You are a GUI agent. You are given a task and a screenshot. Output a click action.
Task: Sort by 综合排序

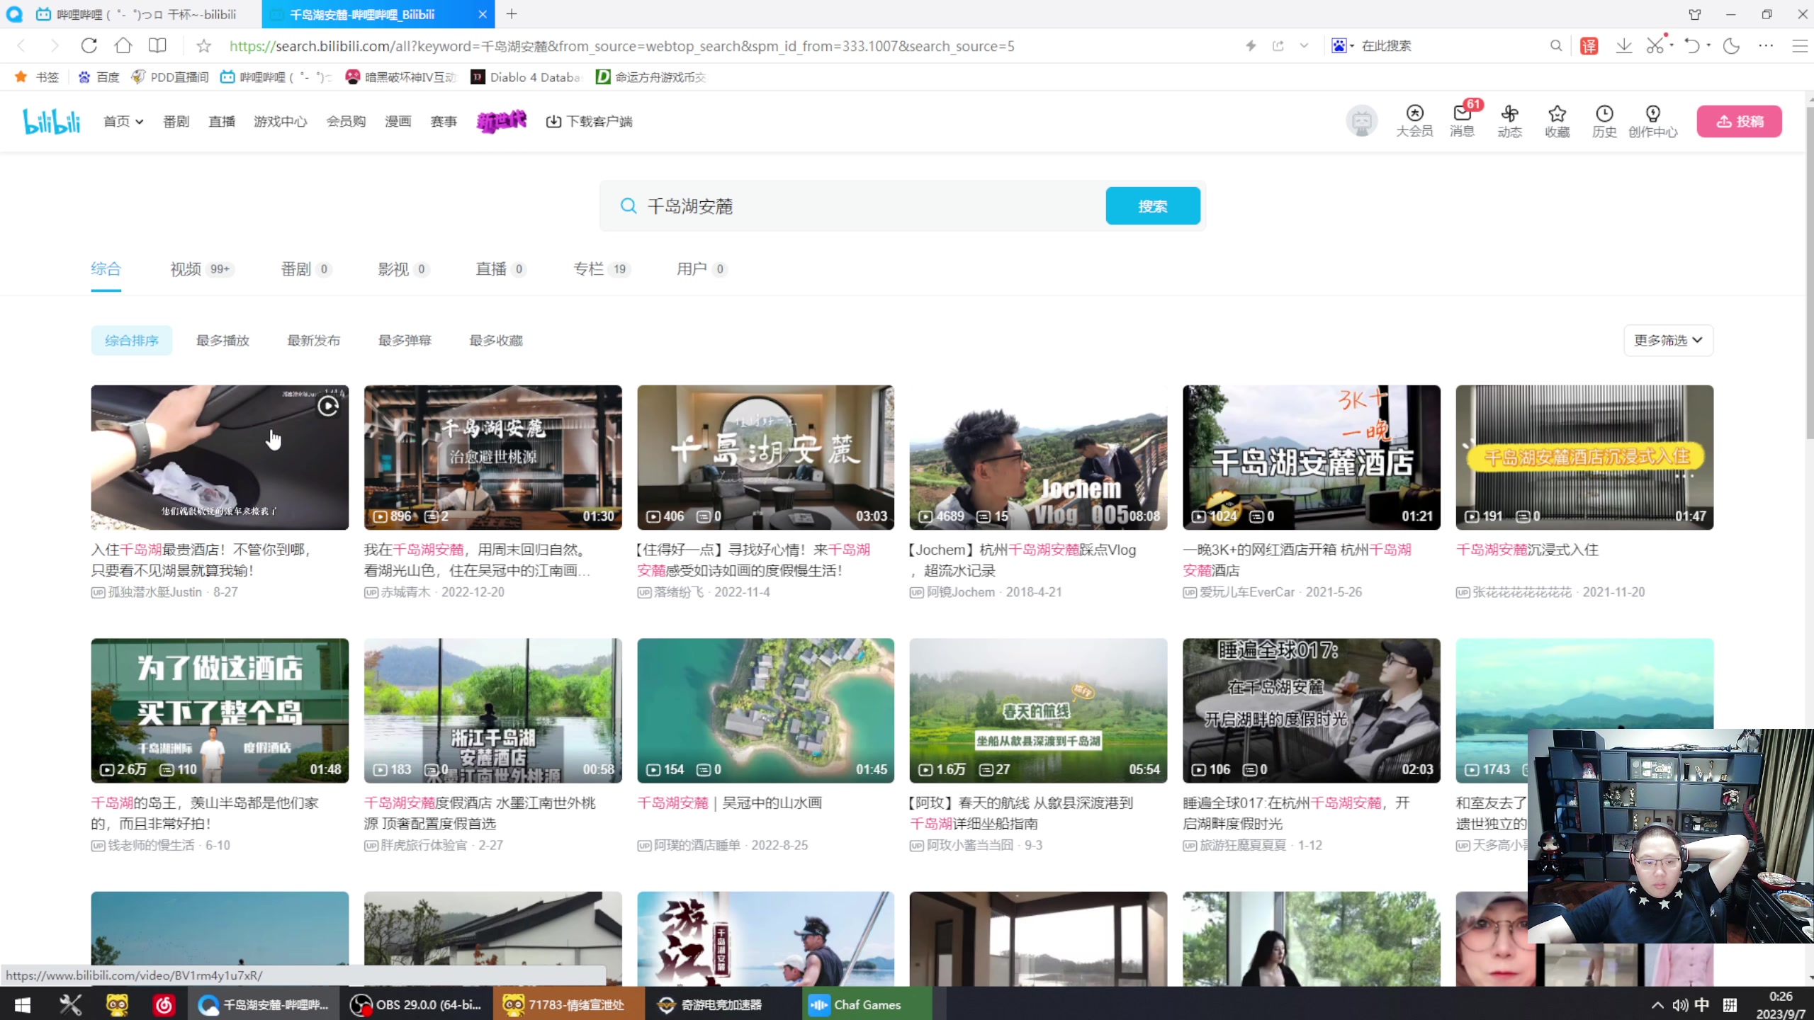point(132,341)
